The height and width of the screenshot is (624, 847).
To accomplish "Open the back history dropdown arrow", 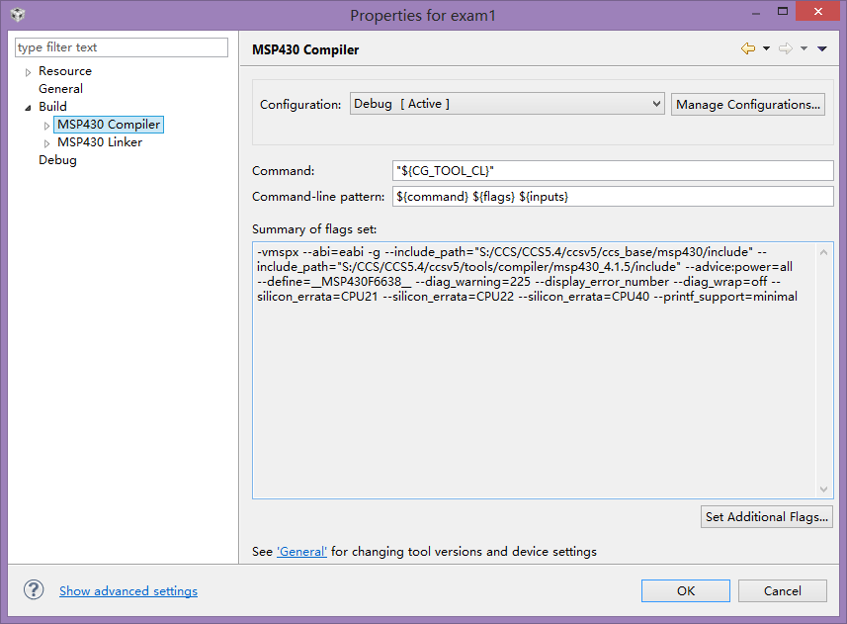I will (766, 48).
